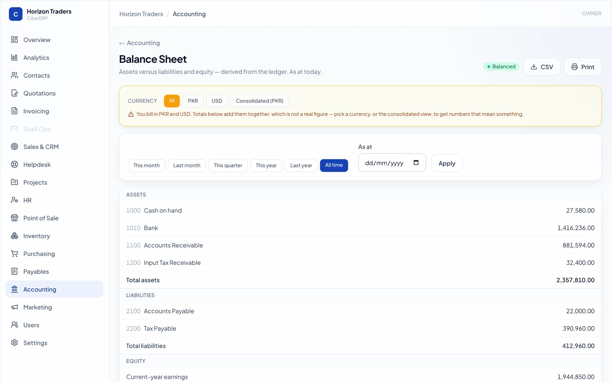The height and width of the screenshot is (382, 612).
Task: Choose the This month period
Action: coord(147,165)
